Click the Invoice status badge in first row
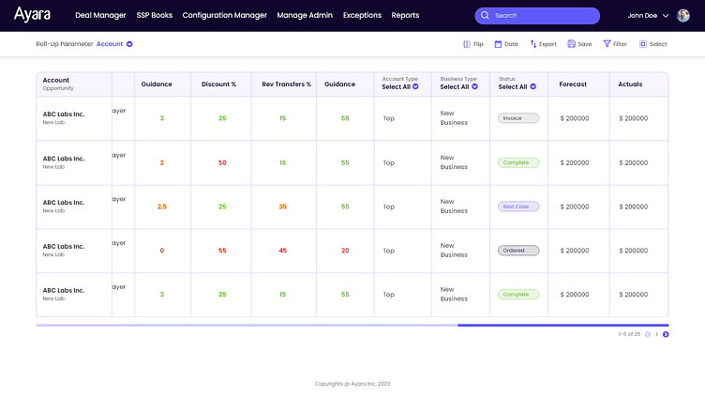The height and width of the screenshot is (397, 705). coord(518,118)
